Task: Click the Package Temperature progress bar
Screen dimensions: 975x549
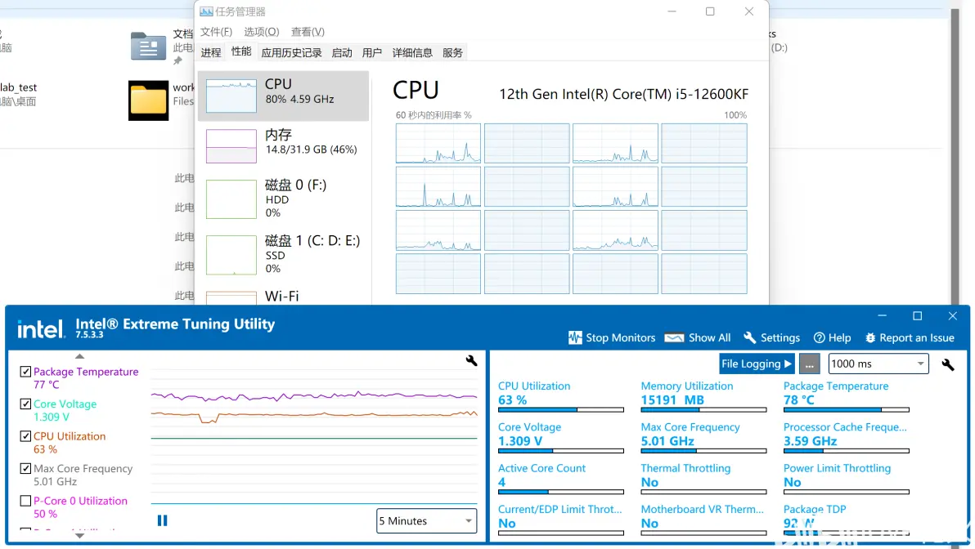Action: click(847, 410)
